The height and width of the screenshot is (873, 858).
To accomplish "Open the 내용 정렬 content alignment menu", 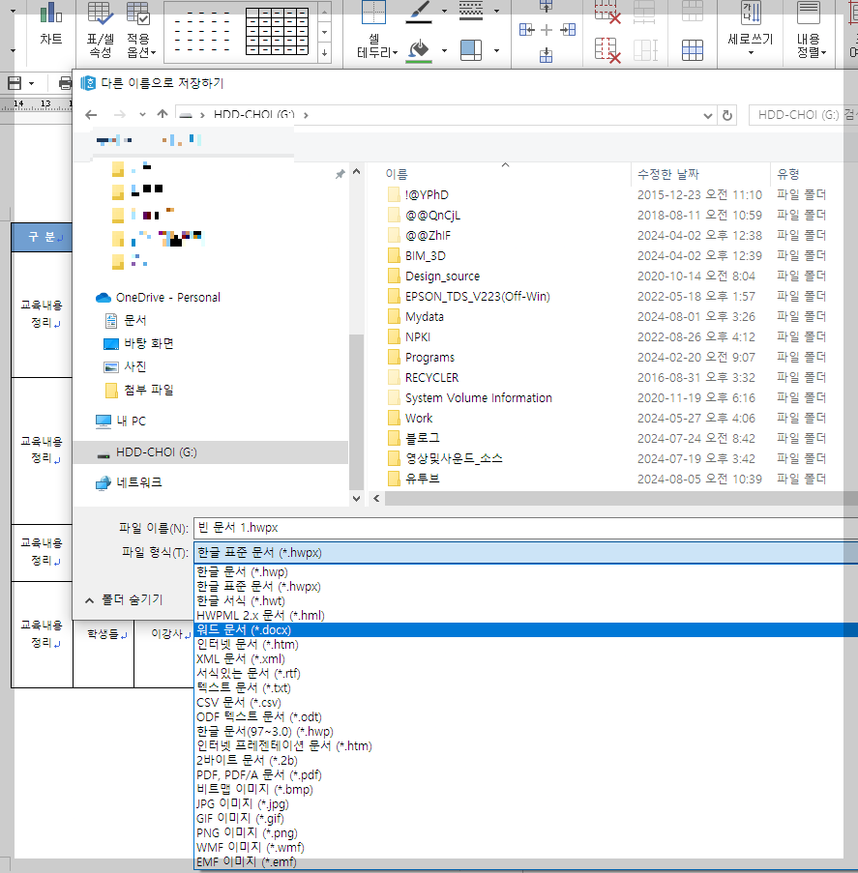I will pos(810,31).
